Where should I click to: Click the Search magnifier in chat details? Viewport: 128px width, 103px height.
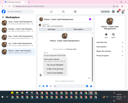[x=113, y=35]
